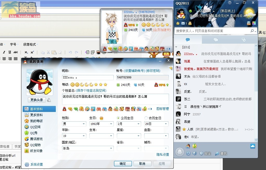
Task: Click the paste clipboard icon in the editor toolbar
Action: click(x=54, y=52)
